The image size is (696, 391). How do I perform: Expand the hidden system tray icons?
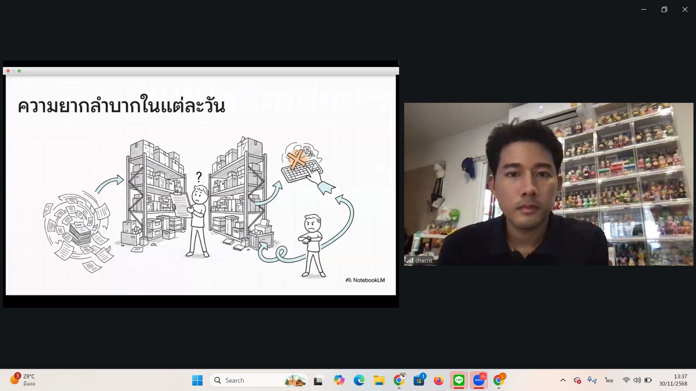pyautogui.click(x=563, y=380)
